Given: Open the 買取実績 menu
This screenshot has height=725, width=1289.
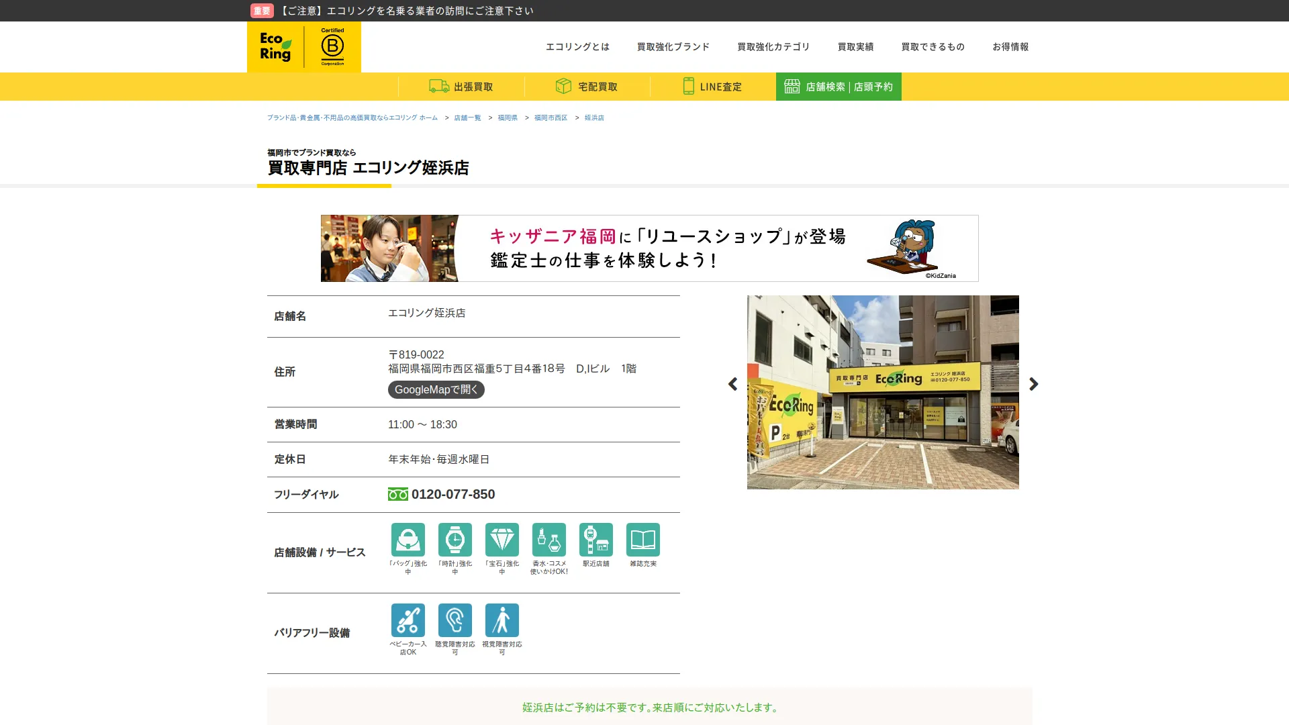Looking at the screenshot, I should (x=855, y=47).
